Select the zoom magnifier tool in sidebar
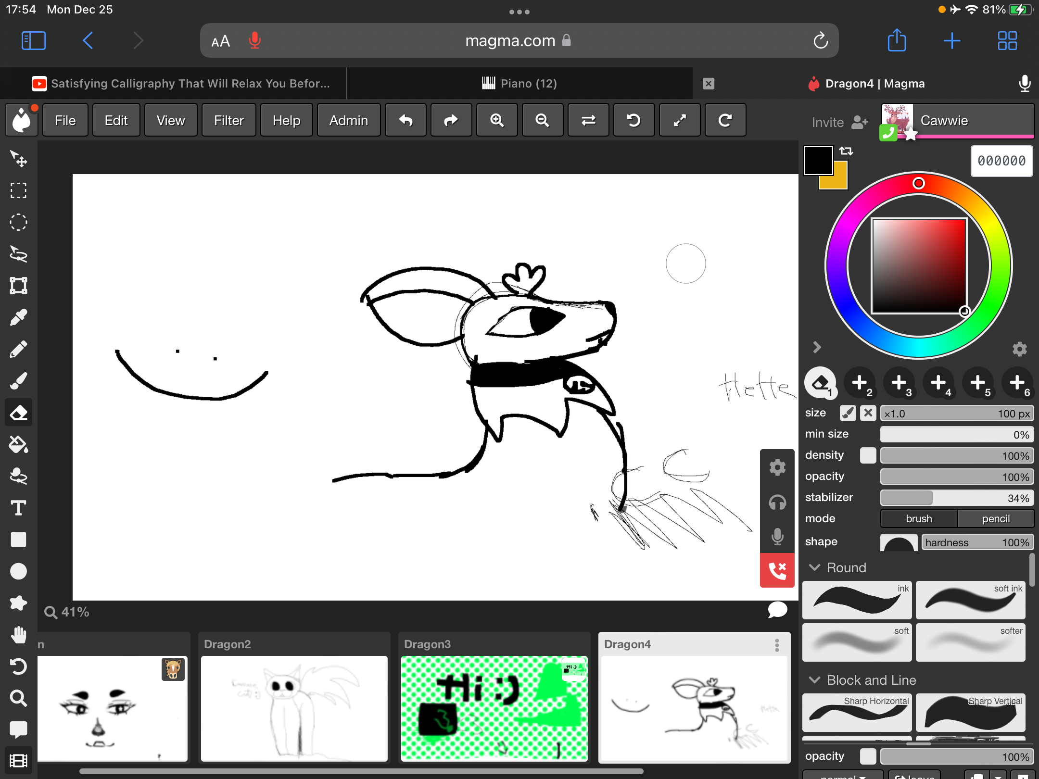The width and height of the screenshot is (1039, 779). point(19,698)
